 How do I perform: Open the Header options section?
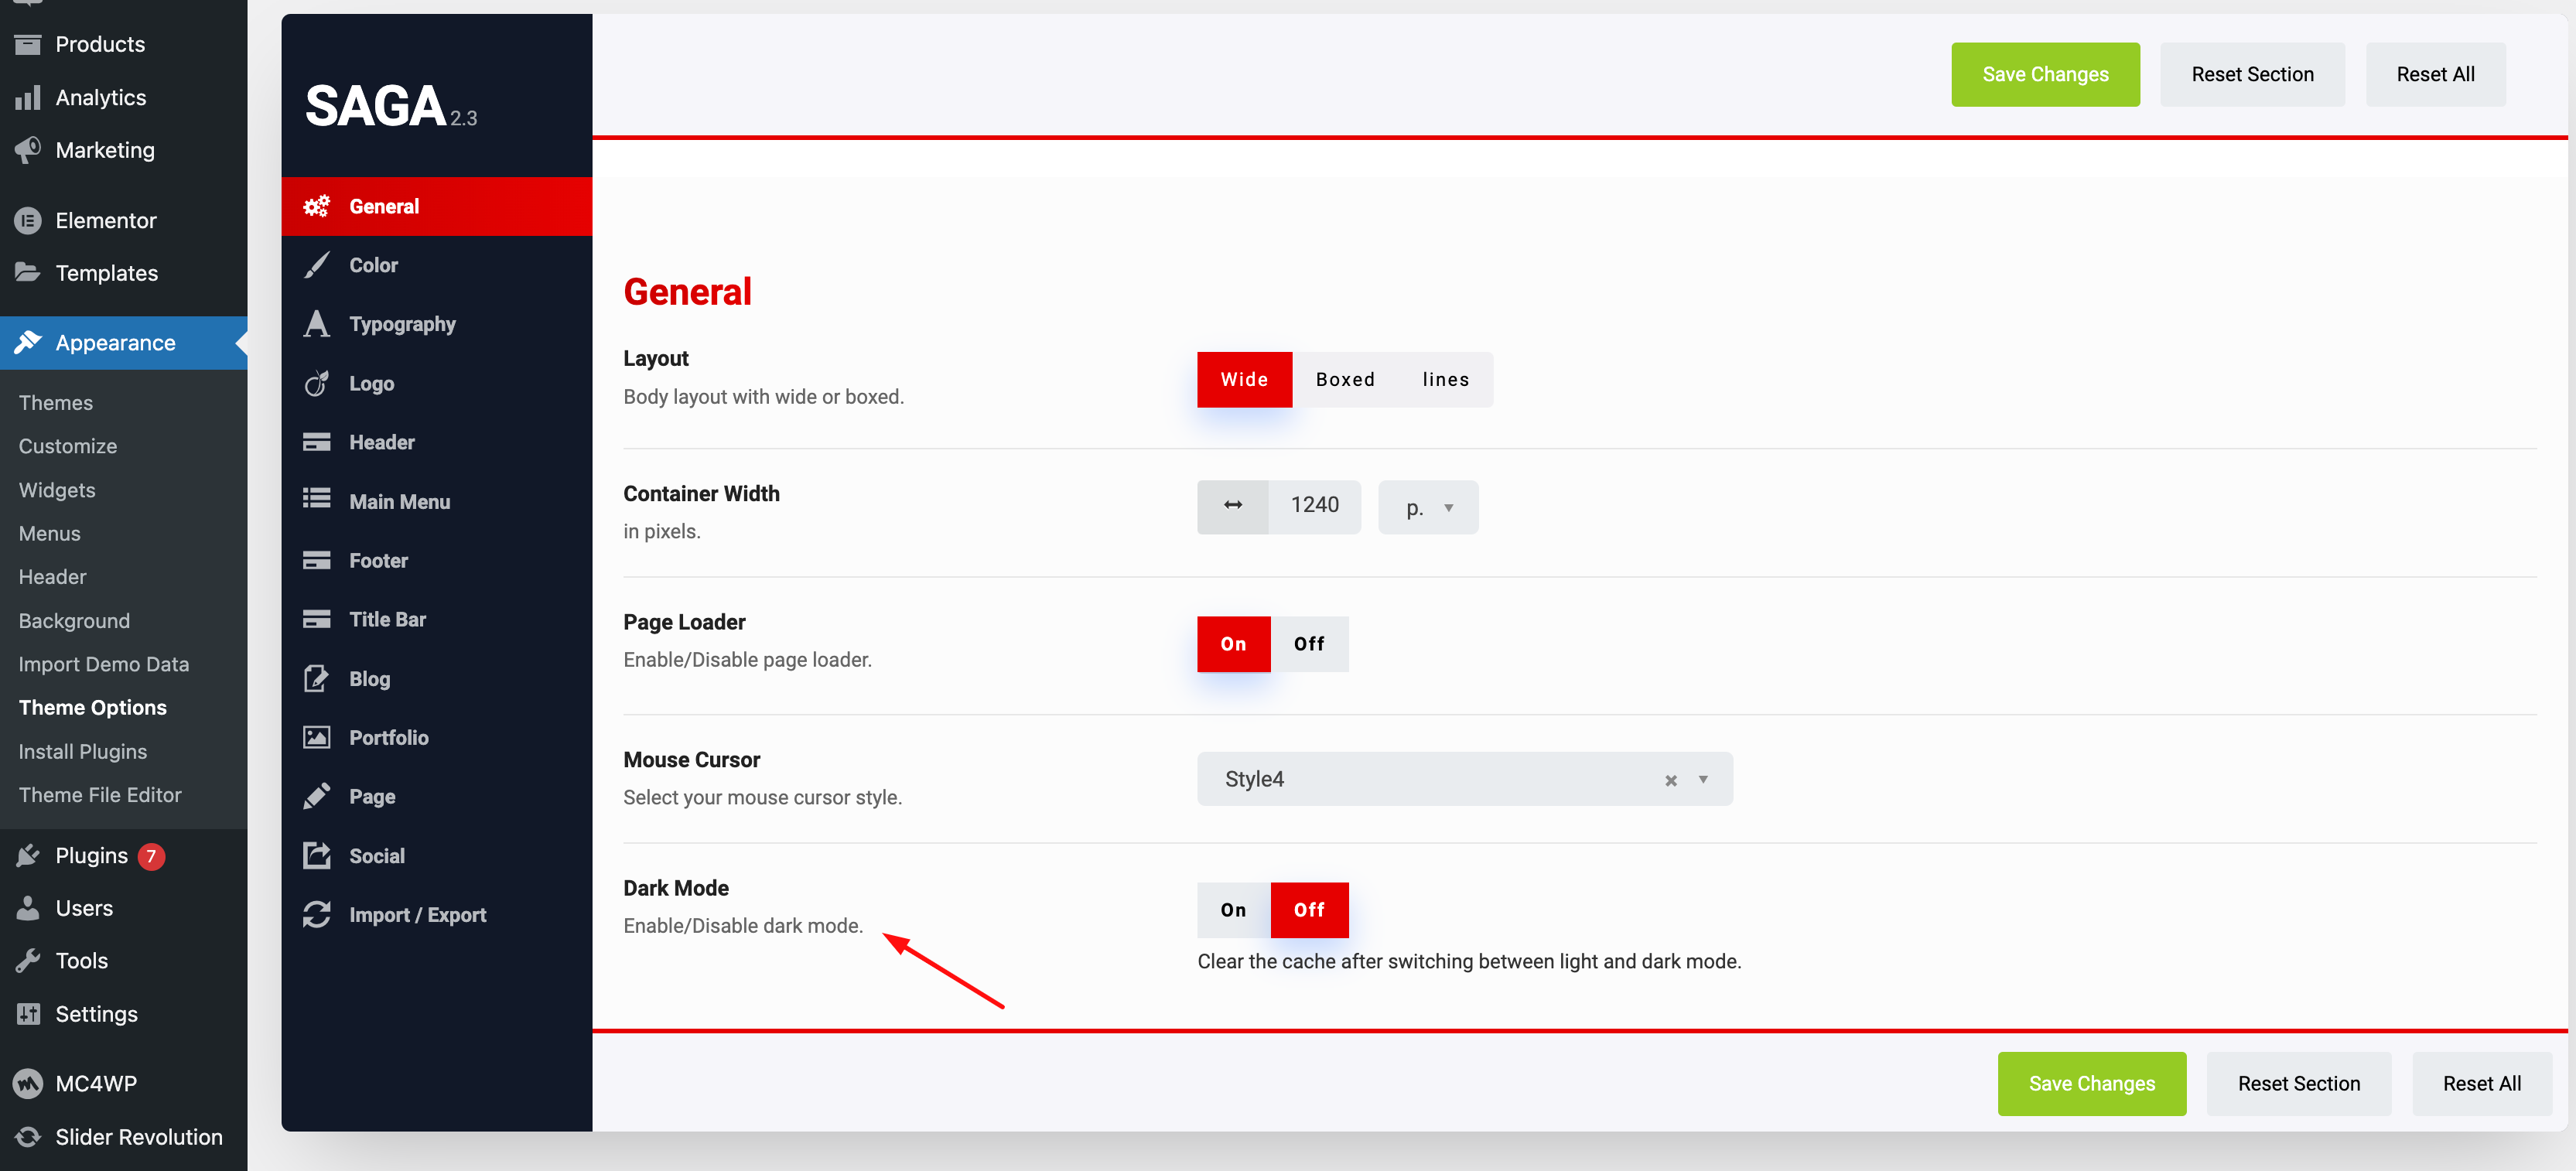[437, 442]
